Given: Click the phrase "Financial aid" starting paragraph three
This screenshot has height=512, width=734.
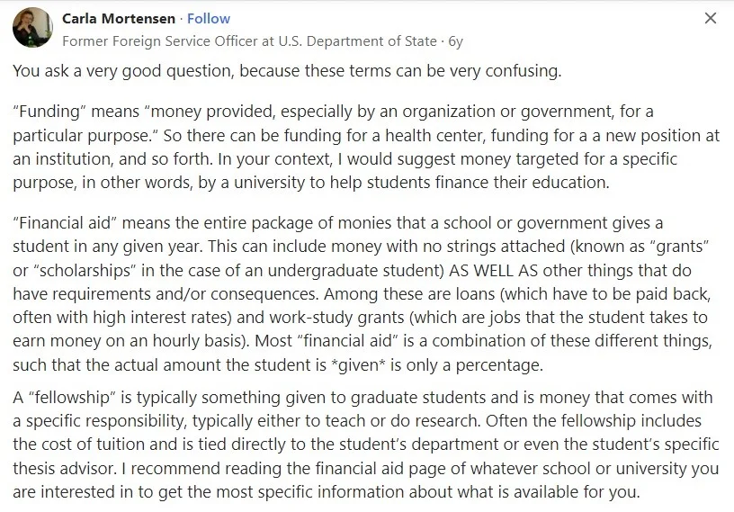Looking at the screenshot, I should point(65,222).
